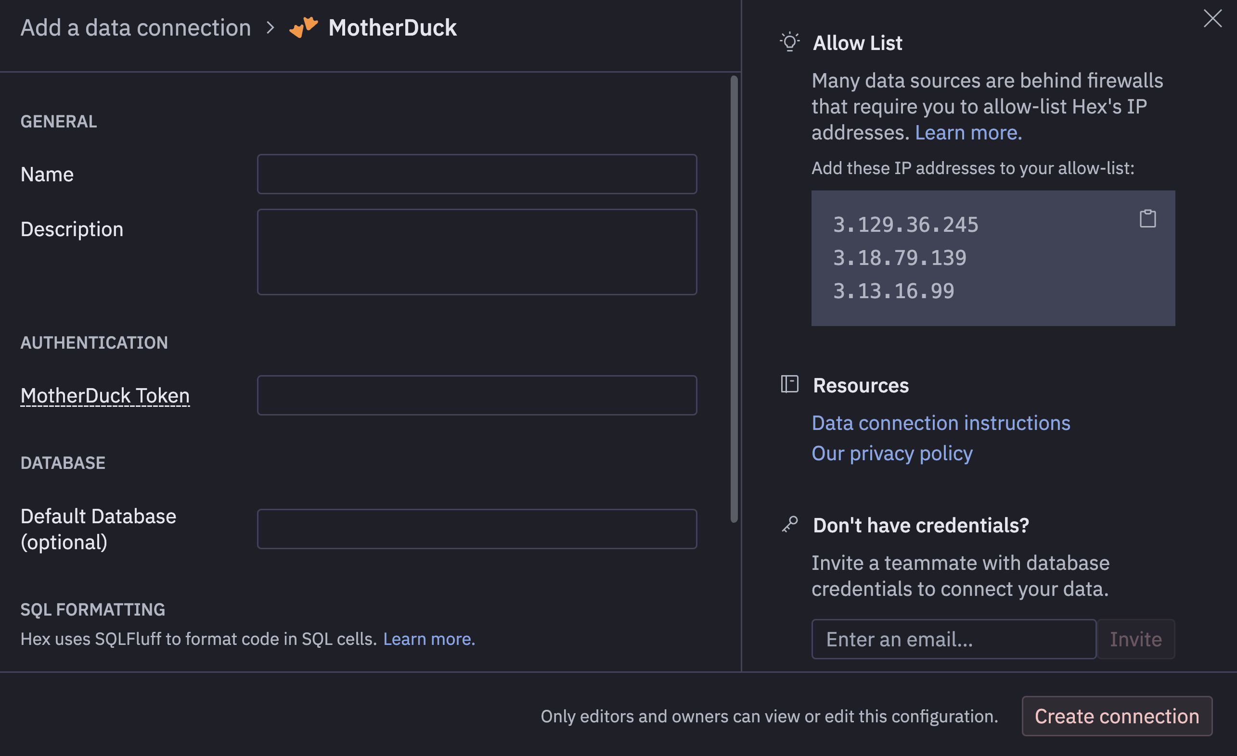Go back to Add a data connection
The height and width of the screenshot is (756, 1237).
(136, 27)
